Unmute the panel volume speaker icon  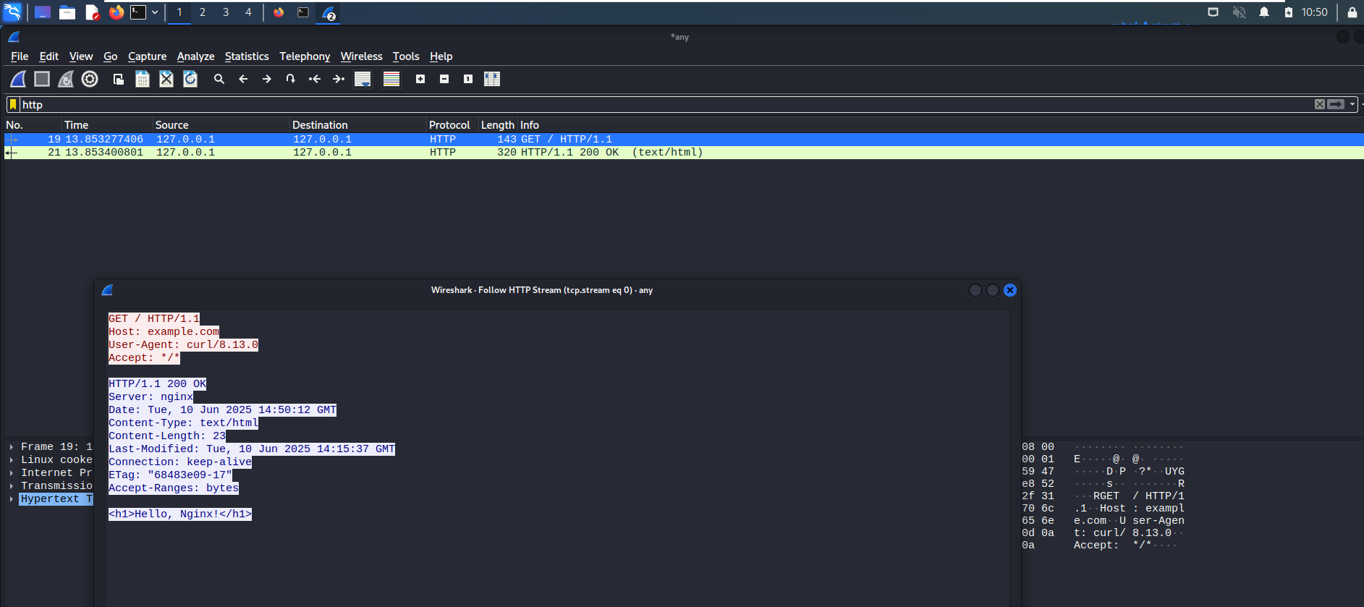pos(1239,12)
